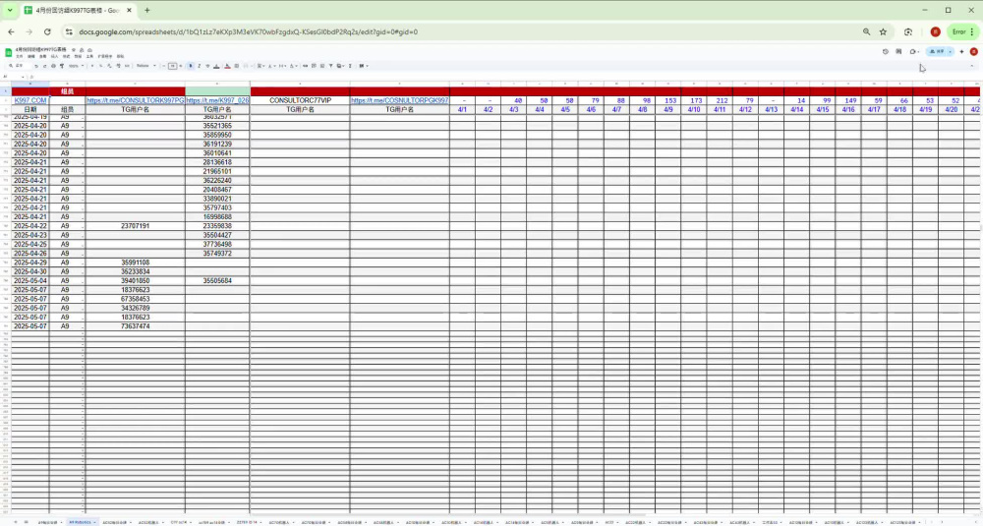
Task: Open the text color picker
Action: pyautogui.click(x=217, y=66)
